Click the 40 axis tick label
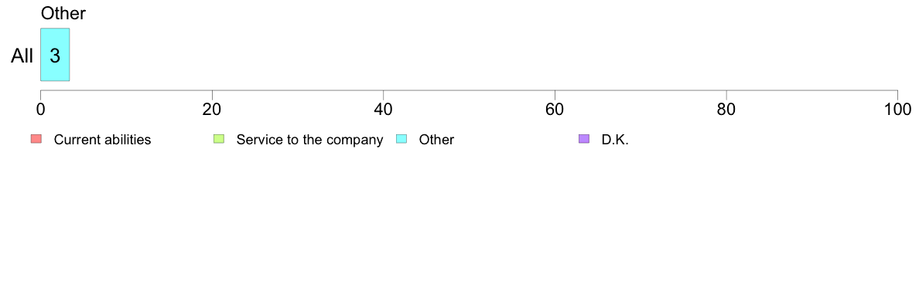This screenshot has height=284, width=919. point(384,110)
